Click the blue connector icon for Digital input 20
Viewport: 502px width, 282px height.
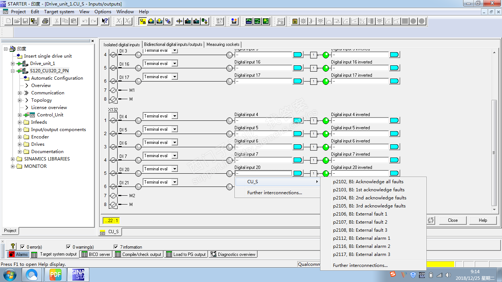(298, 173)
